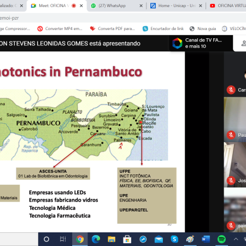246x246 pixels.
Task: Click the Google Meet tab favicon
Action: (x=33, y=6)
